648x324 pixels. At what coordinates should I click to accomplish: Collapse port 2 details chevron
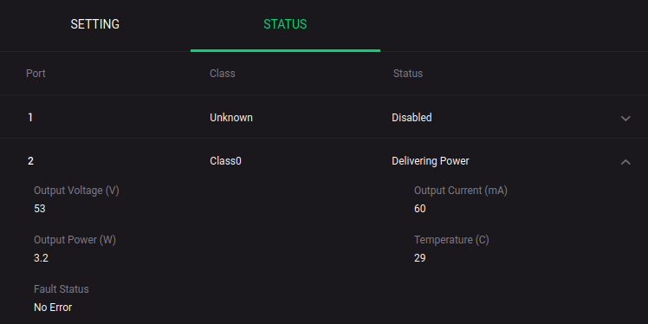pos(625,162)
